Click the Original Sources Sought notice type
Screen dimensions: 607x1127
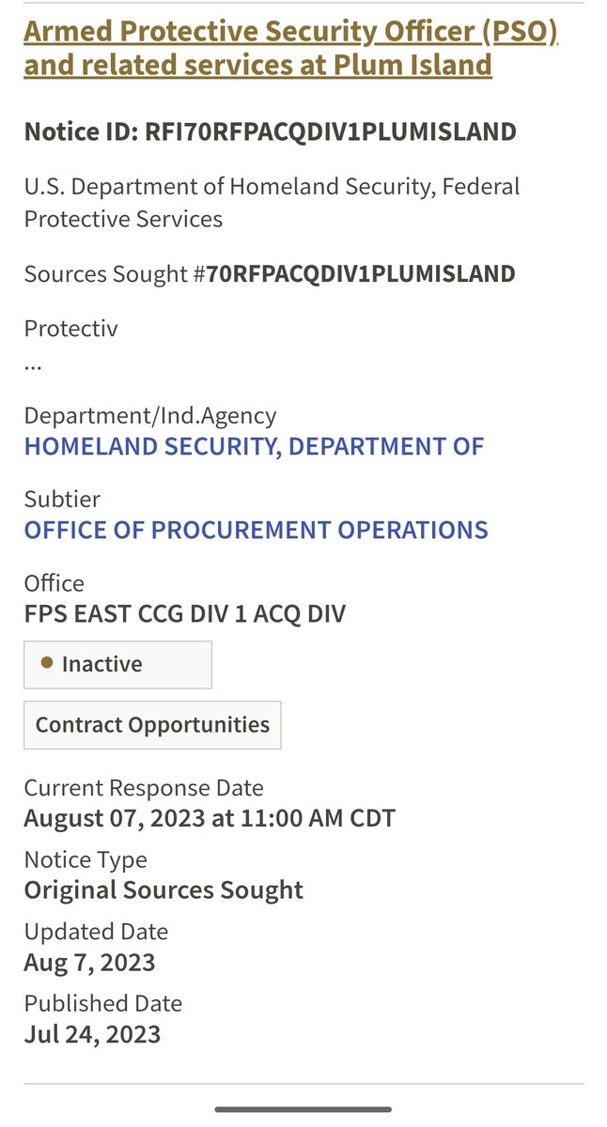point(163,890)
